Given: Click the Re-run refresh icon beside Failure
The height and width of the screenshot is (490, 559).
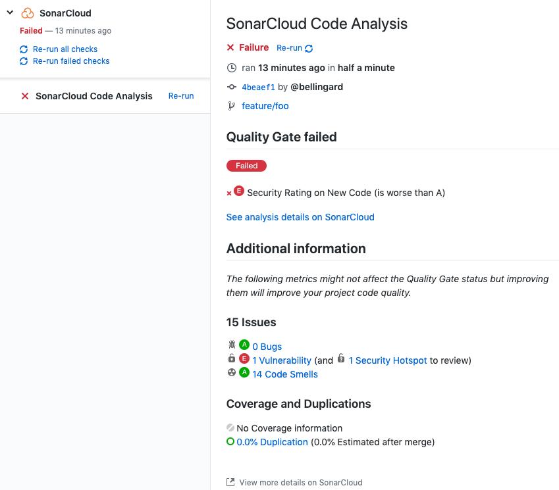Looking at the screenshot, I should pyautogui.click(x=309, y=49).
